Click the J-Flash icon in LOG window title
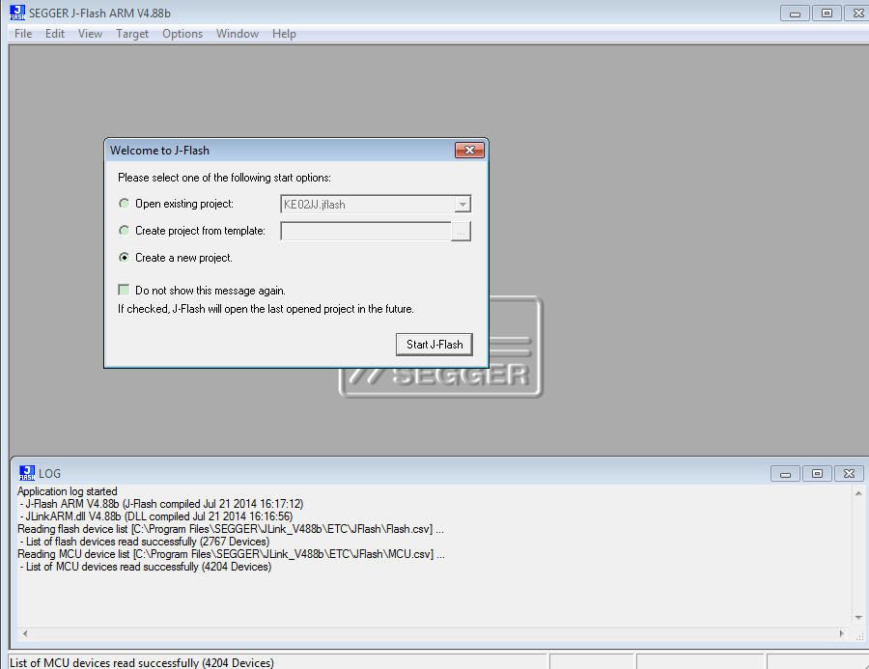Viewport: 869px width, 669px height. 27,473
